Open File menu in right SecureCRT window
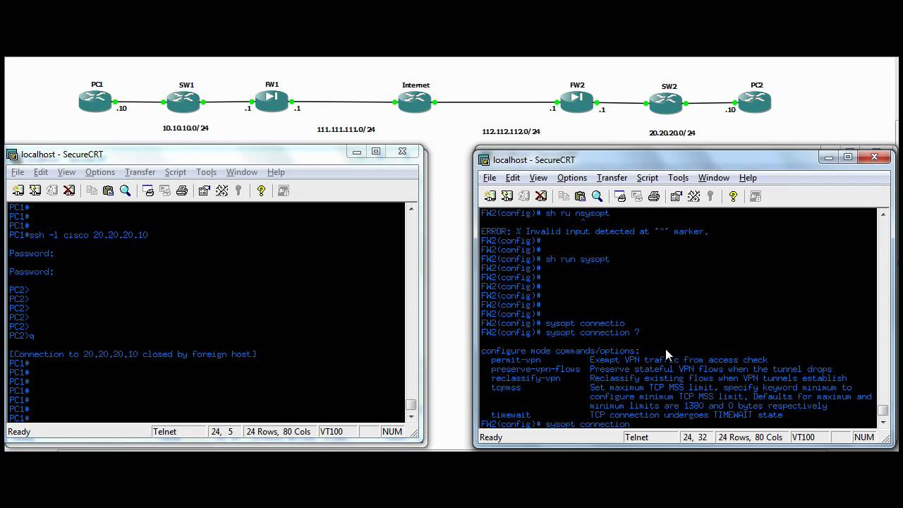 (490, 178)
